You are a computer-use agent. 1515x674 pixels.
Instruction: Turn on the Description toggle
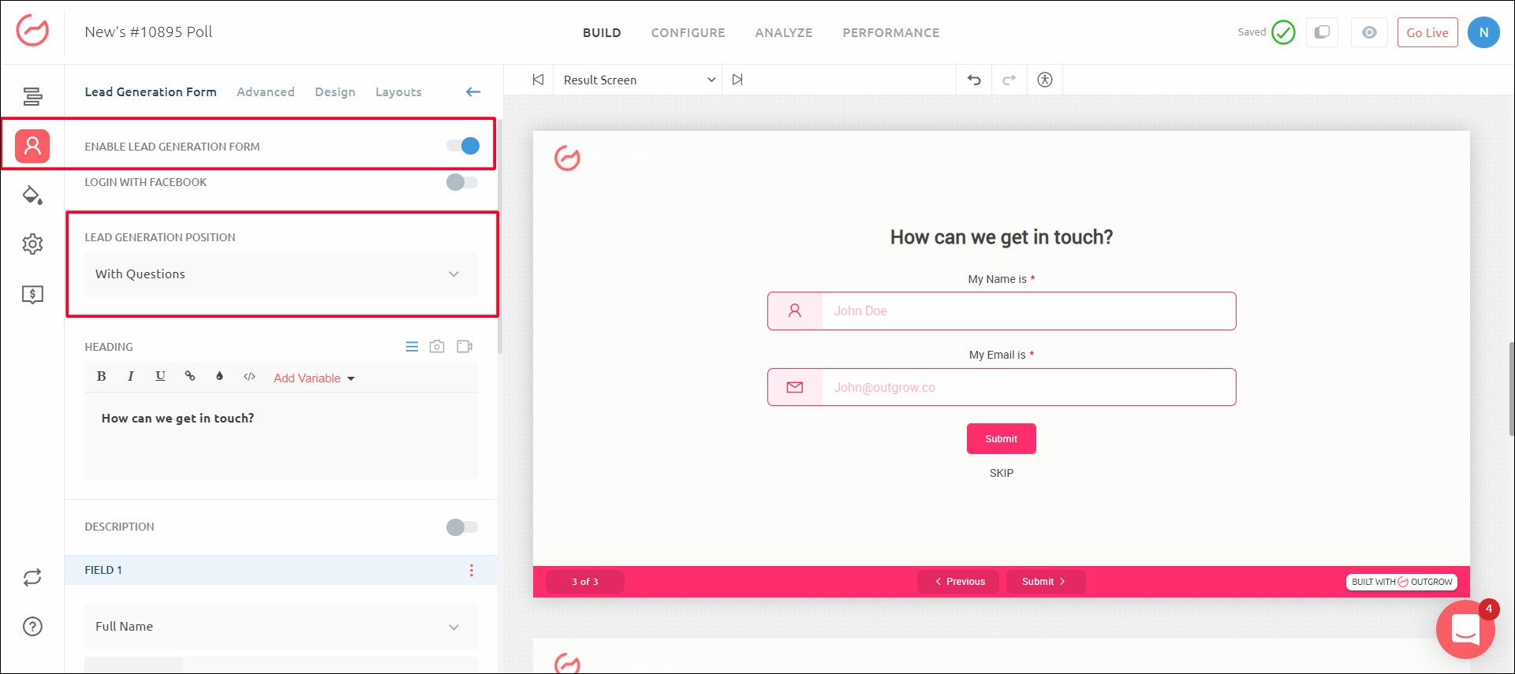point(462,527)
